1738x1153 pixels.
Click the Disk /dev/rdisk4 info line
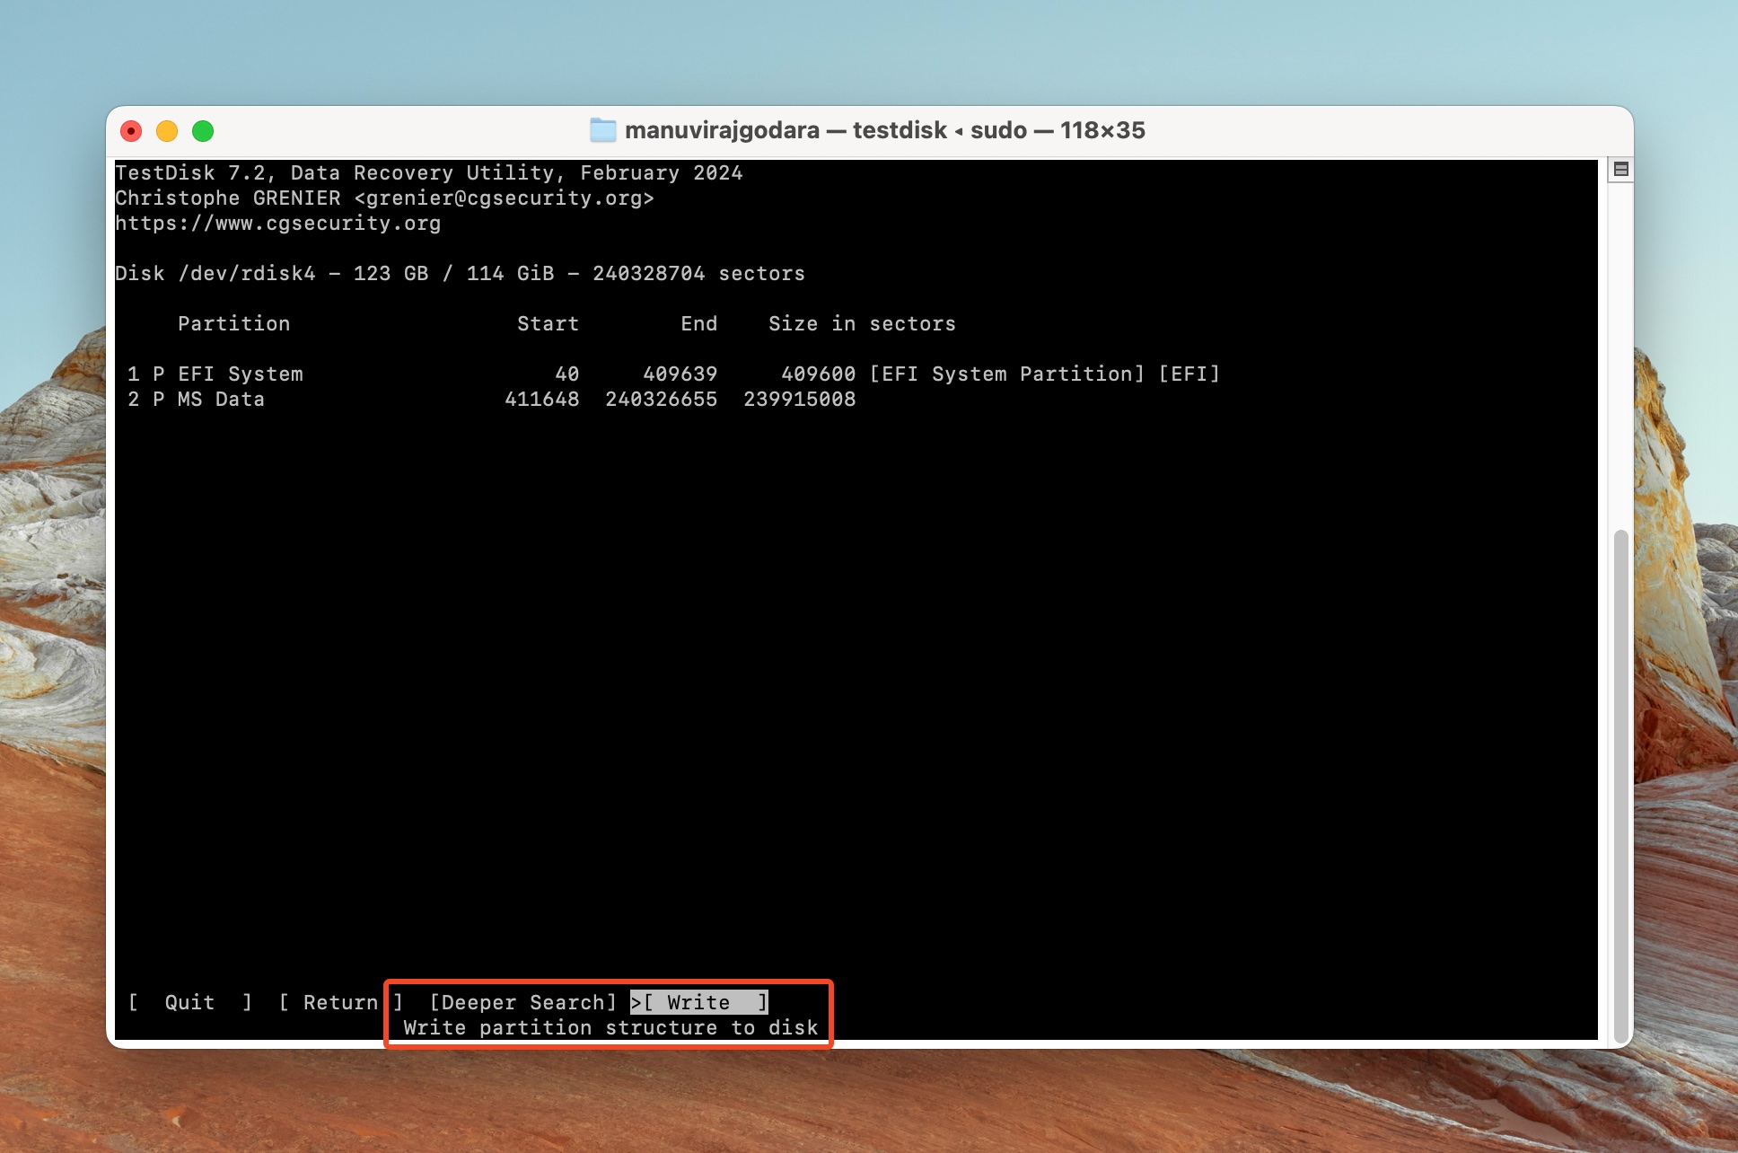(x=459, y=273)
